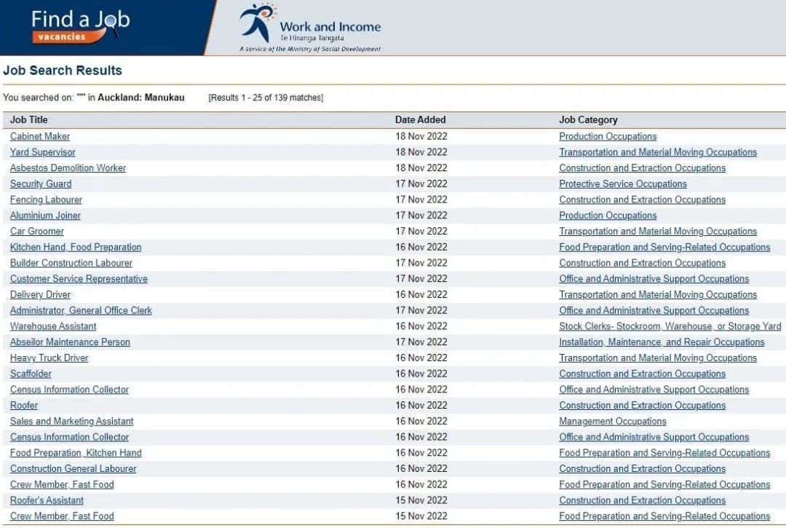Screen dimensions: 786x528
Task: Open the Car Groomer job listing
Action: pos(37,231)
